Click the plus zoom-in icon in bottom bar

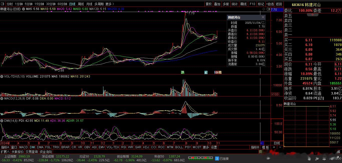coord(274,147)
